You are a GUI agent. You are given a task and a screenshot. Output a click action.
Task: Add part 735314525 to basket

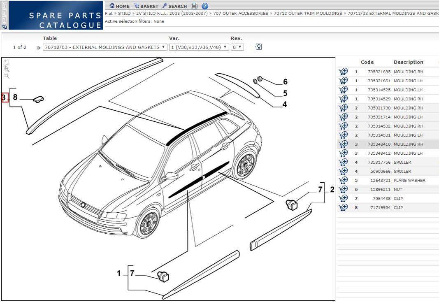pos(343,90)
